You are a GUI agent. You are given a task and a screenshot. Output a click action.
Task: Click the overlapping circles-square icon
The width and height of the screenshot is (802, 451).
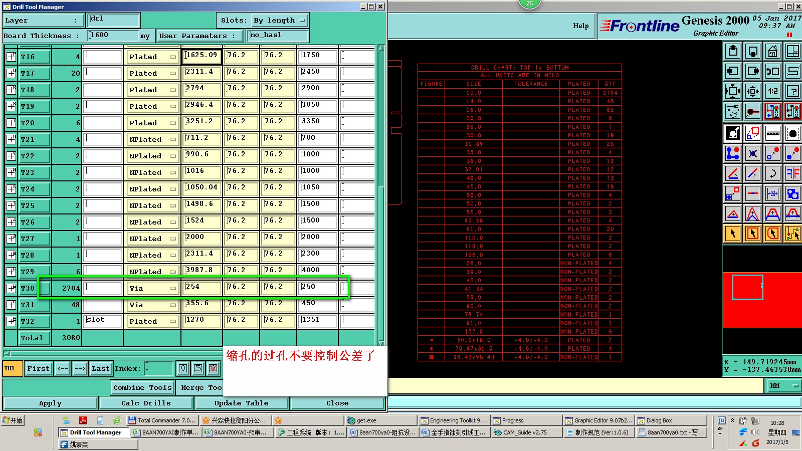[793, 193]
